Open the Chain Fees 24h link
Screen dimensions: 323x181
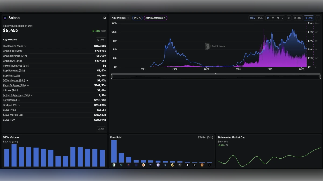12,51
